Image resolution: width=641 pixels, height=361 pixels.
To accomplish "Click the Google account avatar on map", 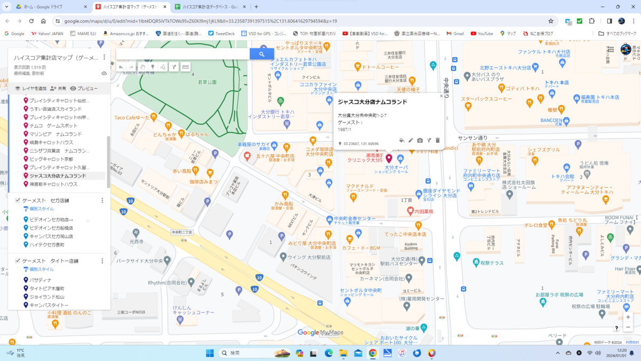I will pyautogui.click(x=626, y=50).
